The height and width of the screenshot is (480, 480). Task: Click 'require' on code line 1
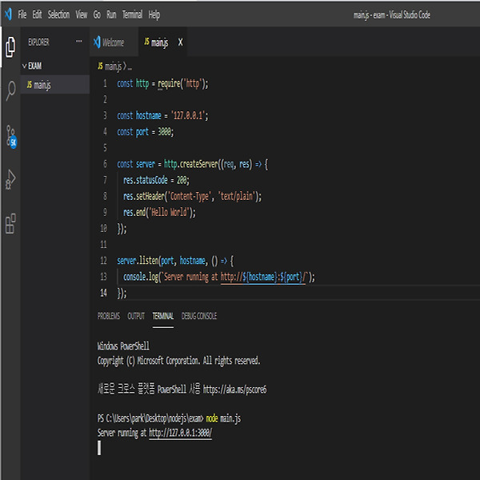point(169,83)
